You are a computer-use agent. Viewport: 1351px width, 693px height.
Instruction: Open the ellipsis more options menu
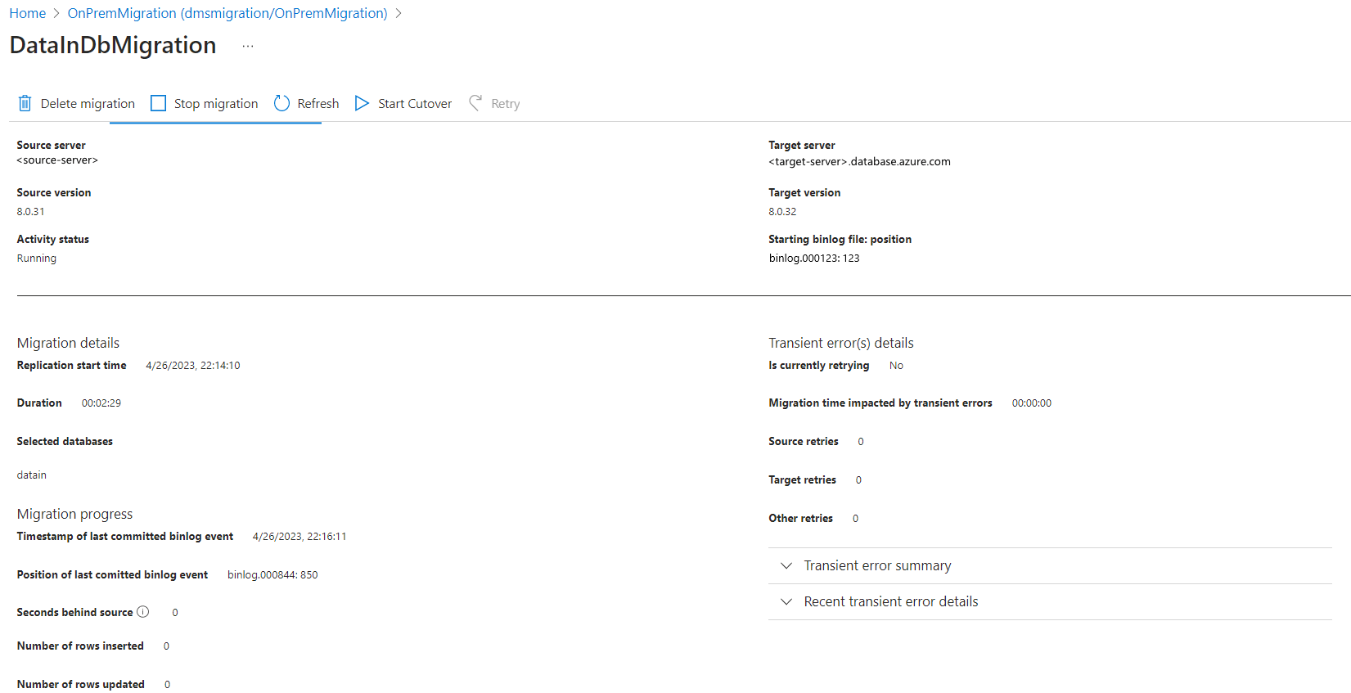click(x=248, y=47)
